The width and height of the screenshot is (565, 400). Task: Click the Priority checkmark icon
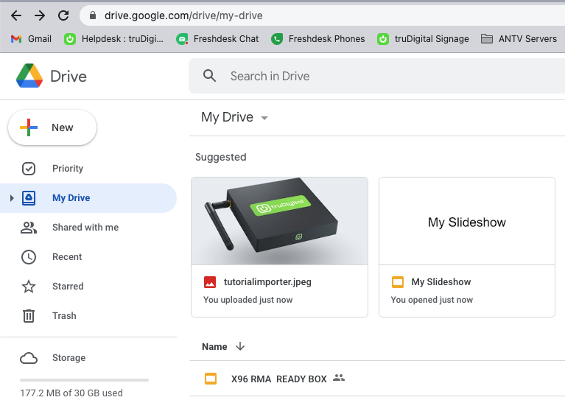tap(29, 168)
